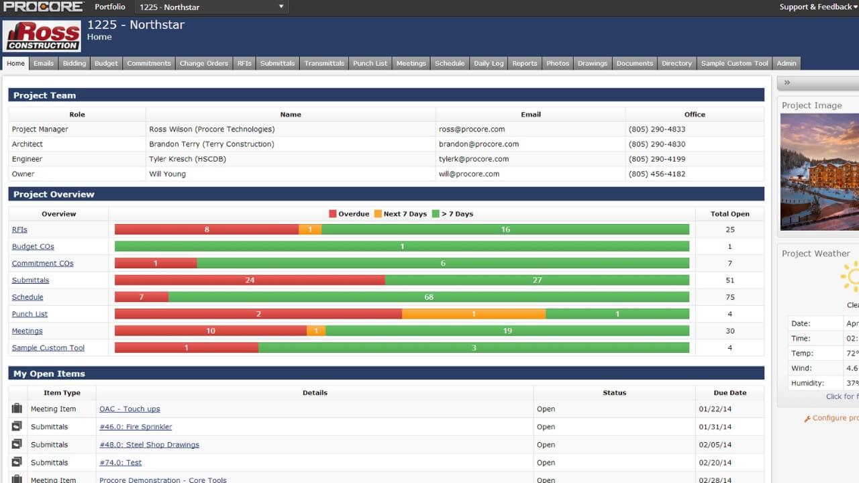This screenshot has height=483, width=859.
Task: Click the wrench icon next to Configure
Action: click(807, 419)
